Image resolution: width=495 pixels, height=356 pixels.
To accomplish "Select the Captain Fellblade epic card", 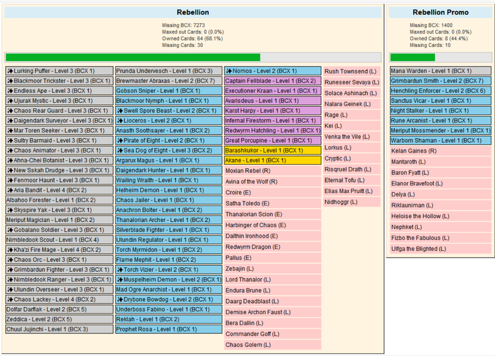I will [x=273, y=81].
